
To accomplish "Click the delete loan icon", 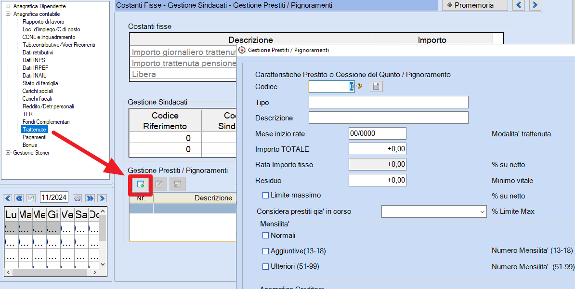I will pyautogui.click(x=178, y=184).
